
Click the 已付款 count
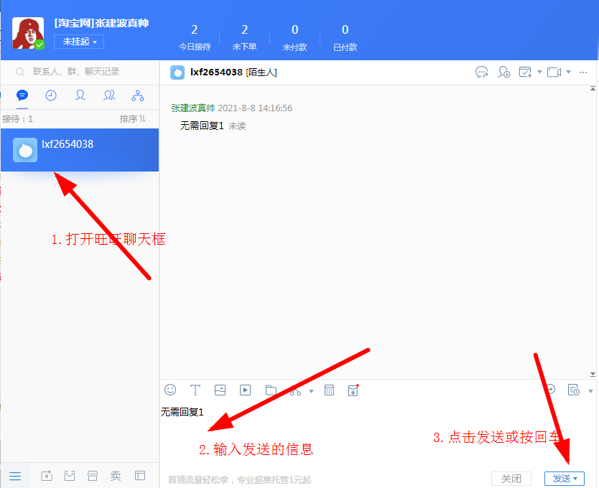[x=345, y=30]
